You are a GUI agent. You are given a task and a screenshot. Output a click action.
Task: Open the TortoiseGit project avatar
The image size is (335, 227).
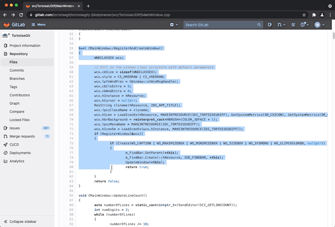[x=5, y=36]
